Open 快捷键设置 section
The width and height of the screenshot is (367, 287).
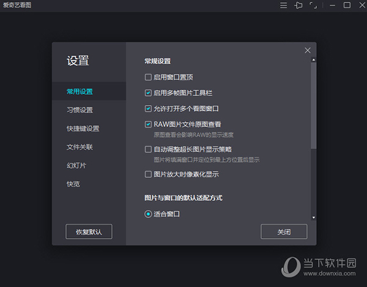[x=83, y=128]
